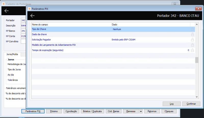204x118 pixels.
Task: Select Tempo de expiração (segundos) row
Action: tap(113, 50)
